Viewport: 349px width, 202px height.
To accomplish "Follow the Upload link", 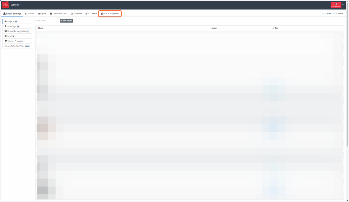I will click(x=340, y=14).
